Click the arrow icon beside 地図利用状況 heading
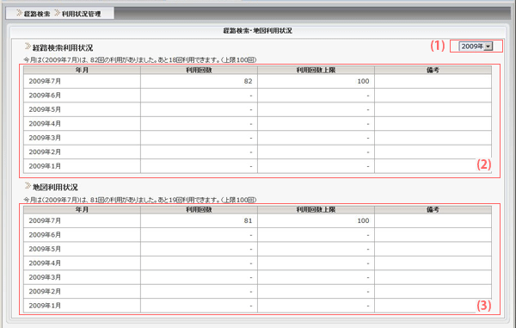 28,186
